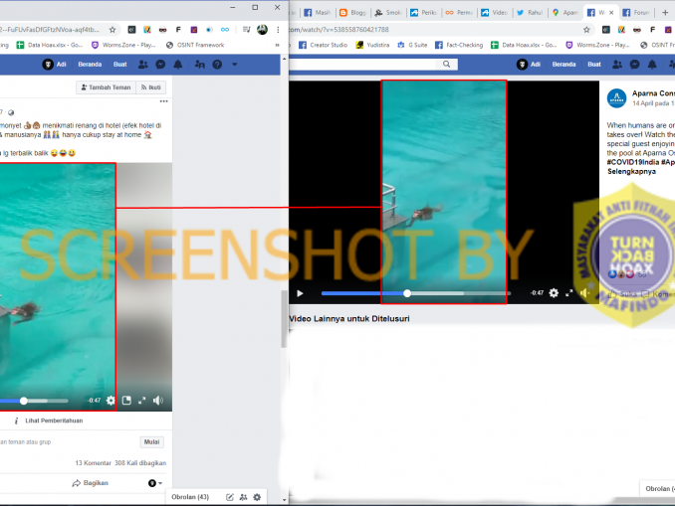Bookmark right window page with star
This screenshot has height=506, width=675.
click(586, 30)
